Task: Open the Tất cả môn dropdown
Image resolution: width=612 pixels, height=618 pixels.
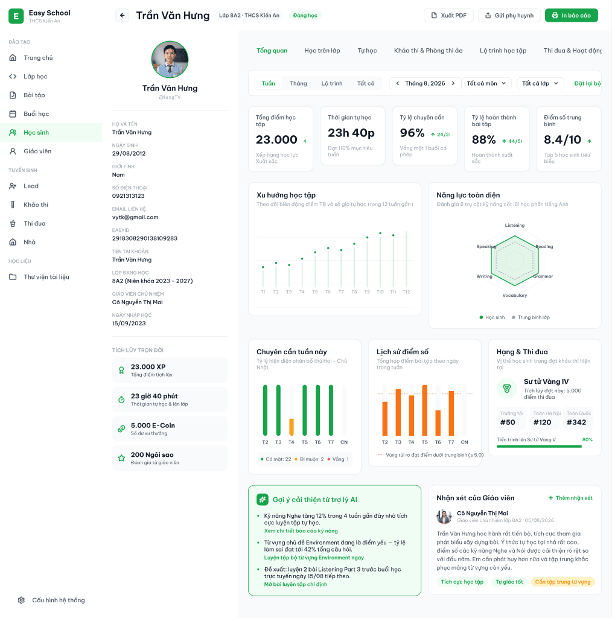Action: pyautogui.click(x=486, y=83)
